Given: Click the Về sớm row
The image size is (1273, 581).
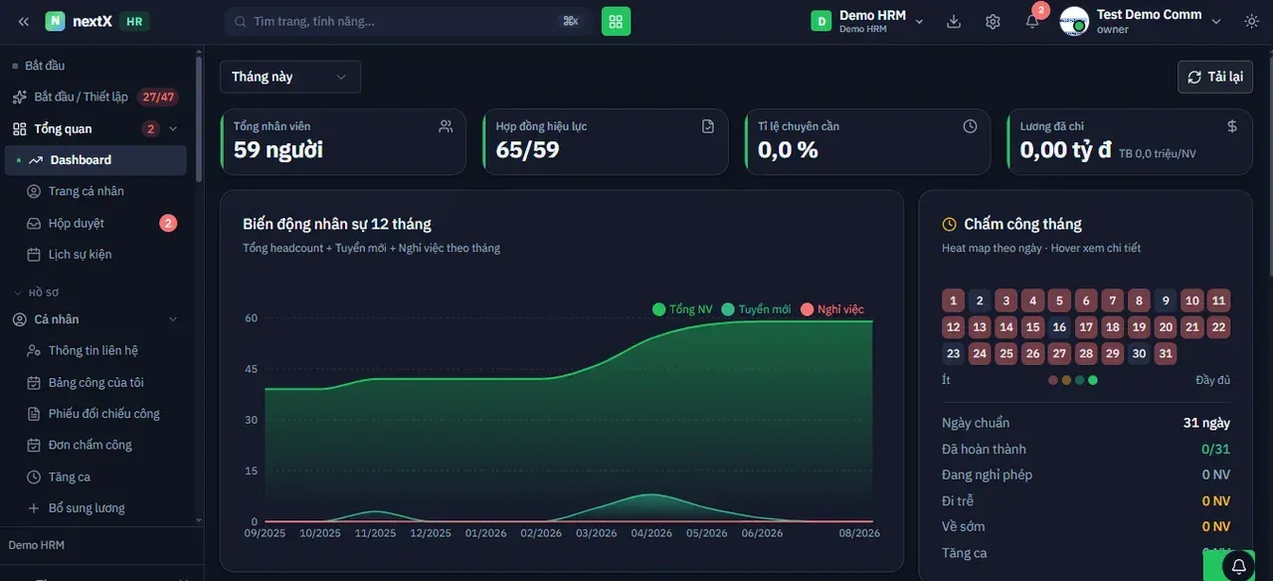Looking at the screenshot, I should pyautogui.click(x=1086, y=526).
